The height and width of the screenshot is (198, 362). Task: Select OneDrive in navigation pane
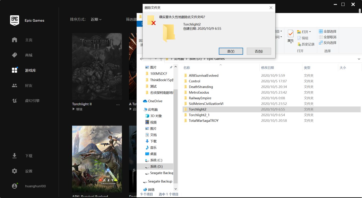pyautogui.click(x=155, y=101)
